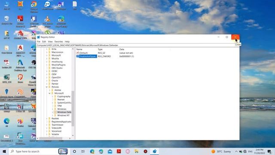The height and width of the screenshot is (155, 275).
Task: Click the weather widget on taskbar
Action: [221, 151]
